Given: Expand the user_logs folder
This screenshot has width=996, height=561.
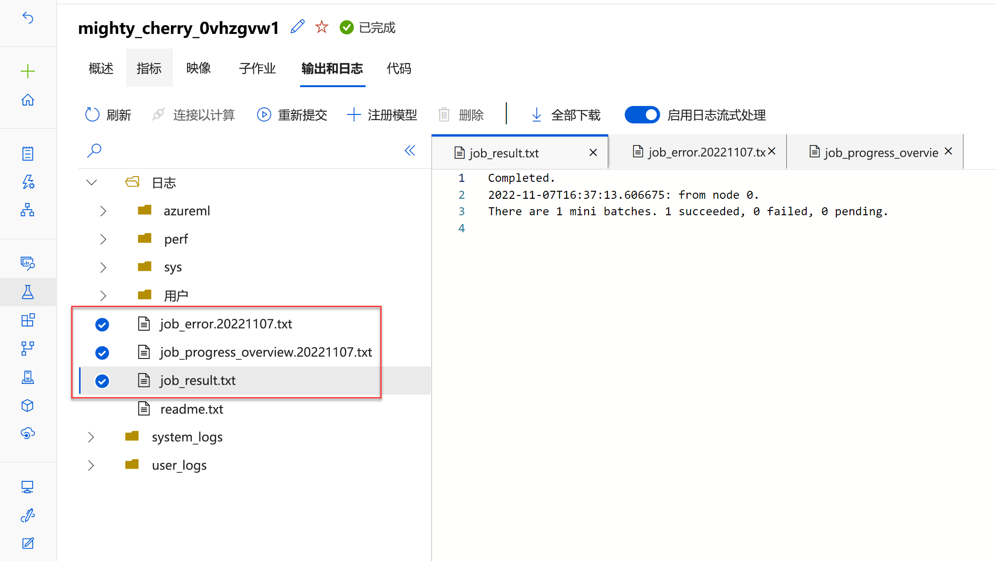Looking at the screenshot, I should [91, 465].
